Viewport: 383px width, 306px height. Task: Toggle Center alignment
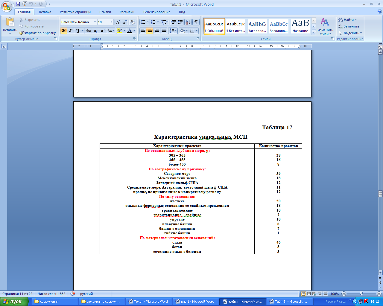150,31
